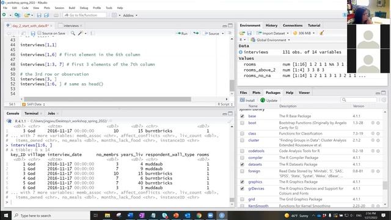
Task: Click the Find magnifier icon in editor
Action: pyautogui.click(x=73, y=33)
